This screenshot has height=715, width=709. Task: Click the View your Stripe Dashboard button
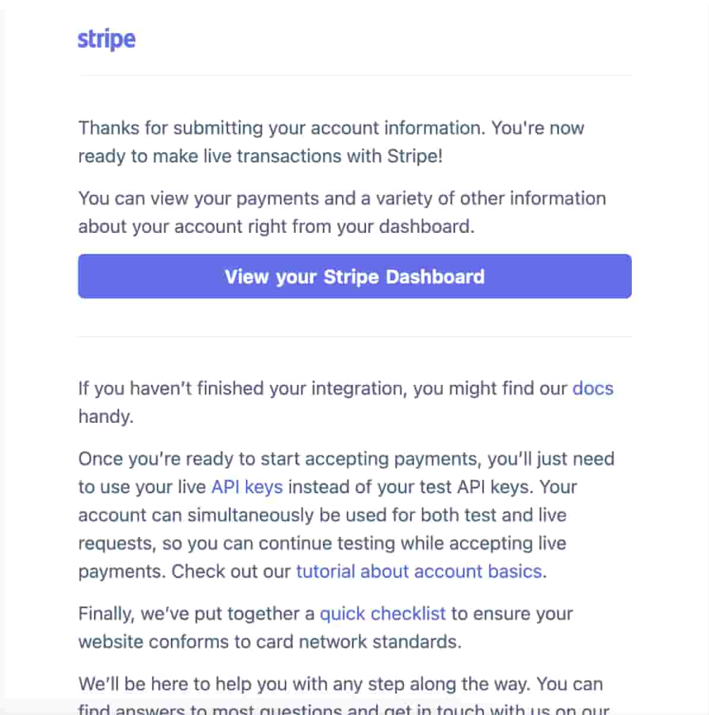(354, 276)
